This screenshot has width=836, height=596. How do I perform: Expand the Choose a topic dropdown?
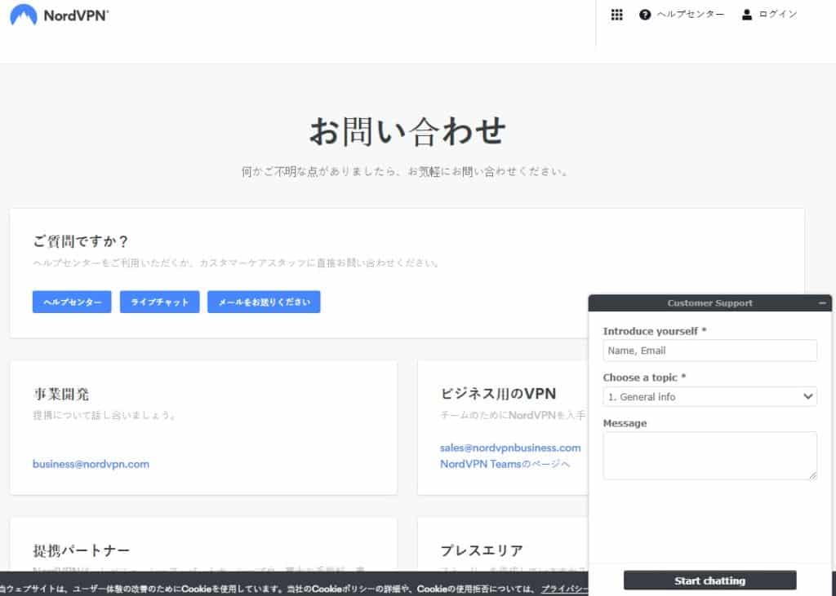[709, 397]
